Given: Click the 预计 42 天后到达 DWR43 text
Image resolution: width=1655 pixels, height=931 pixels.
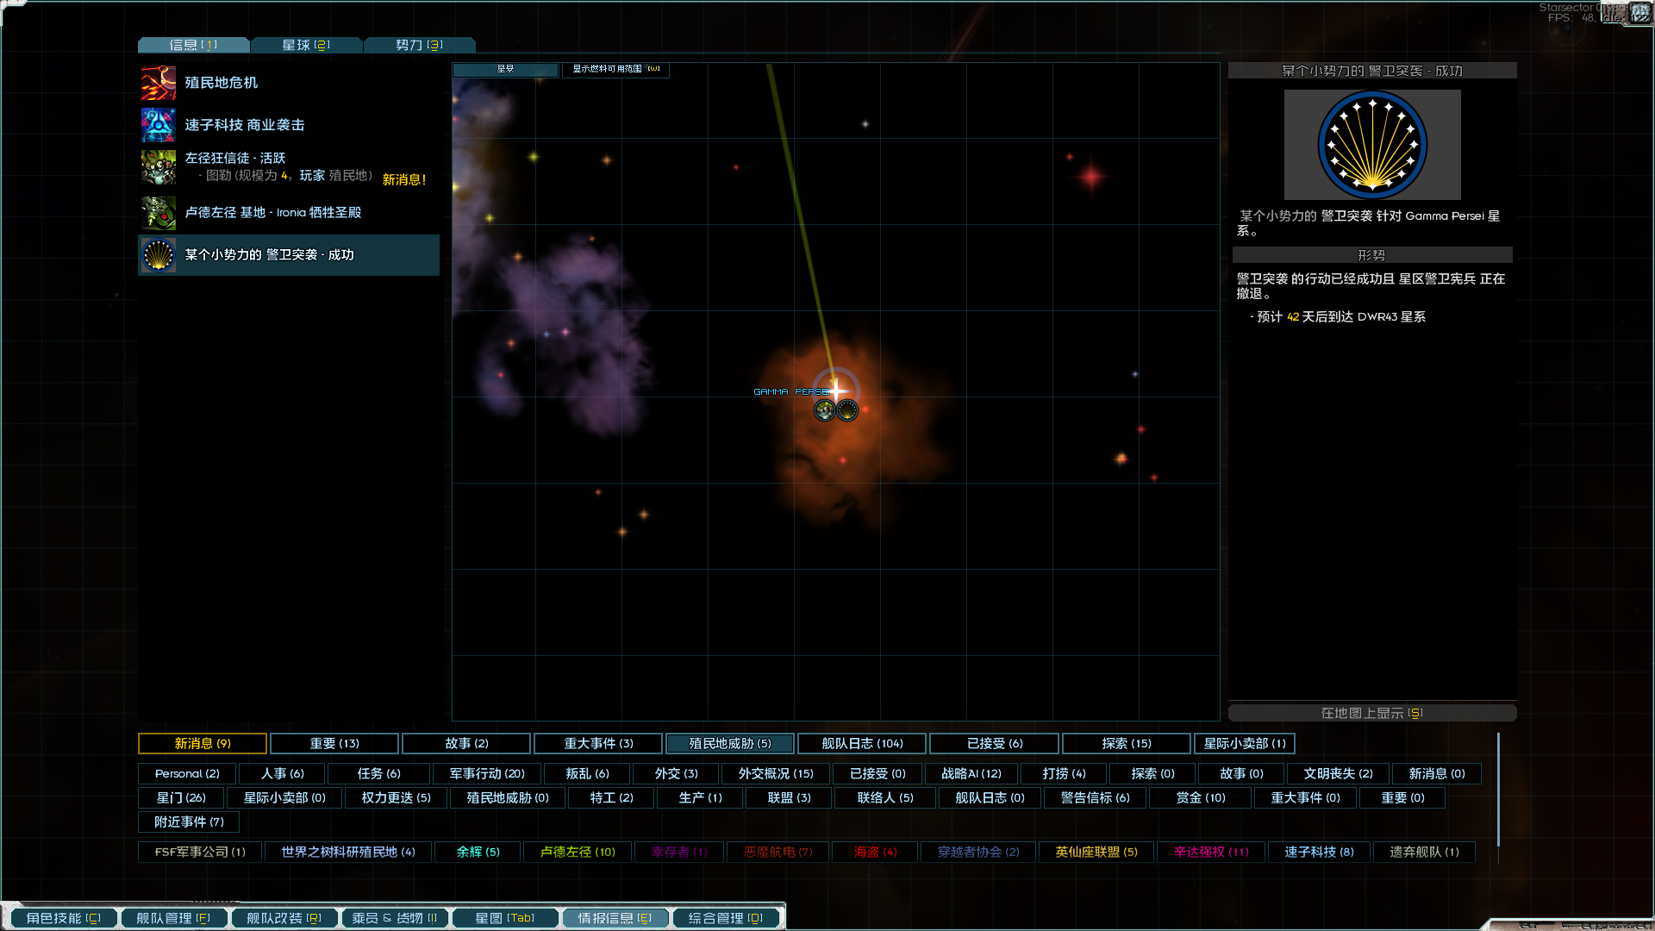Looking at the screenshot, I should tap(1341, 317).
